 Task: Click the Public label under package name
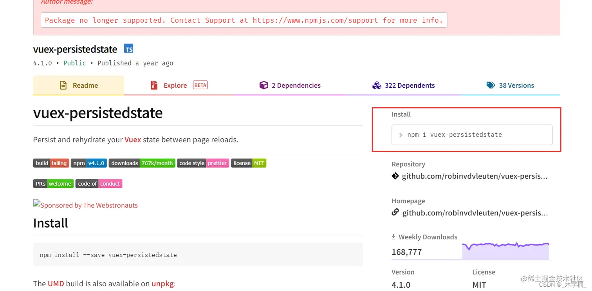pyautogui.click(x=75, y=63)
